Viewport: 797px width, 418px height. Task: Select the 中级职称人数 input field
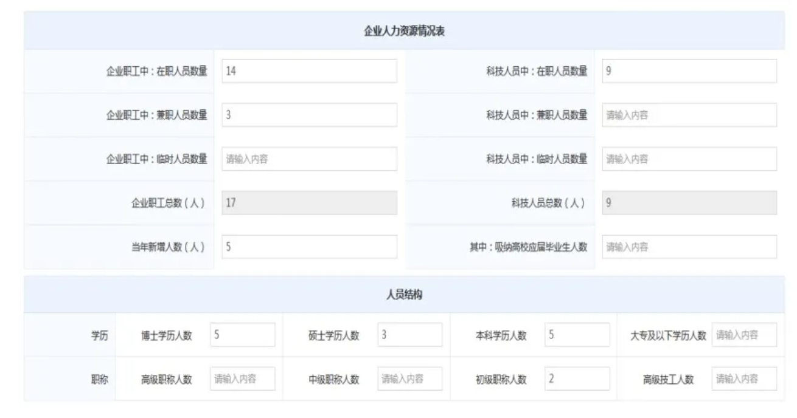409,379
